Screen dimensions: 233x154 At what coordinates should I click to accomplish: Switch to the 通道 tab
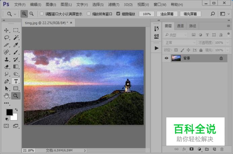click(180, 26)
